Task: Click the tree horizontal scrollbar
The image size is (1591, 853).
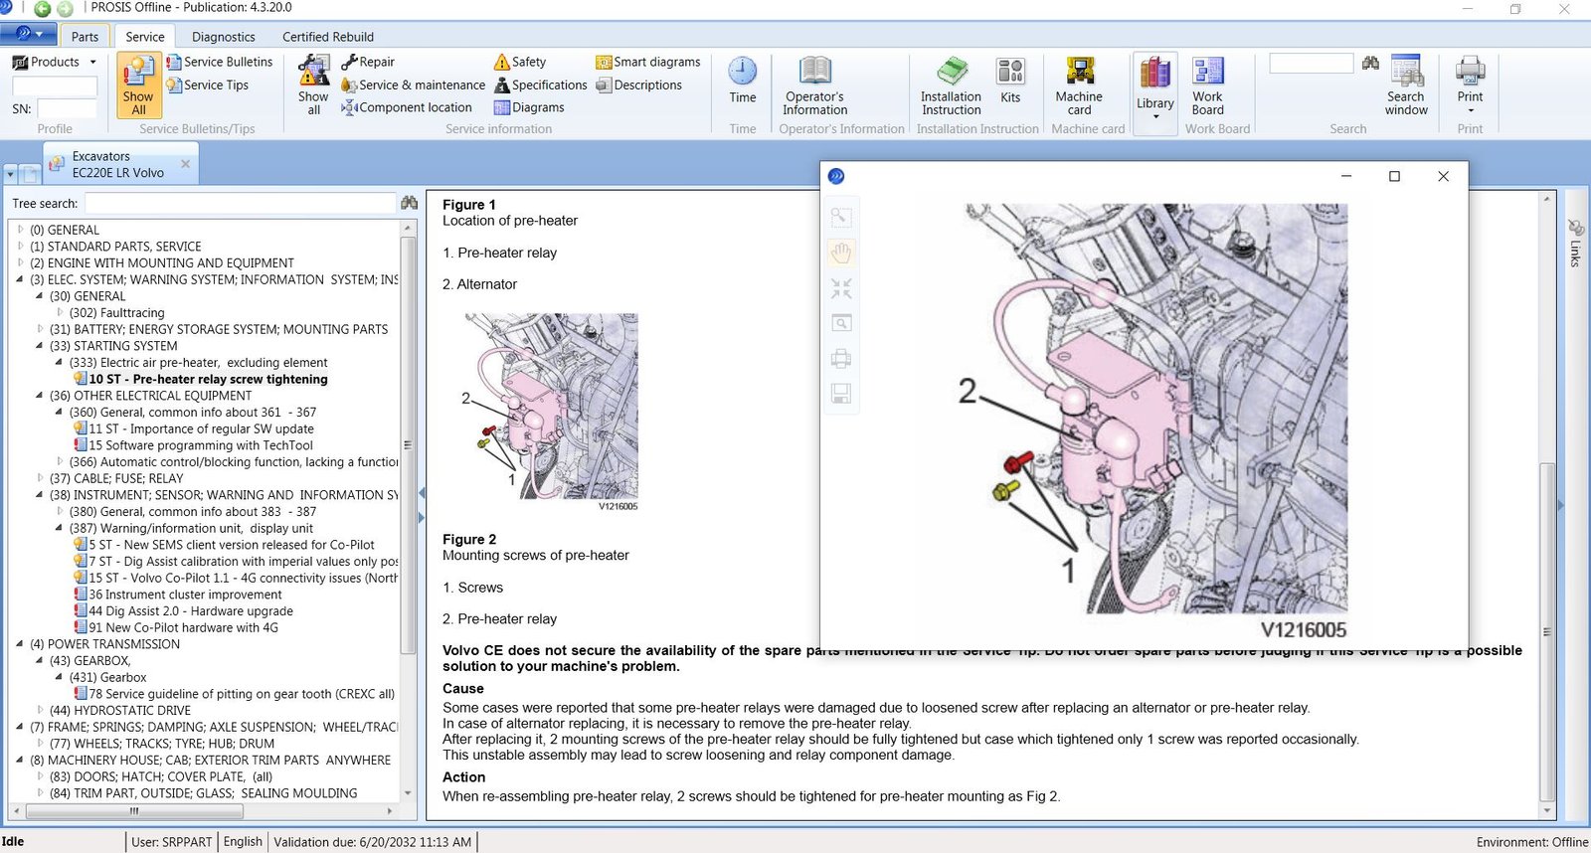Action: (x=134, y=811)
